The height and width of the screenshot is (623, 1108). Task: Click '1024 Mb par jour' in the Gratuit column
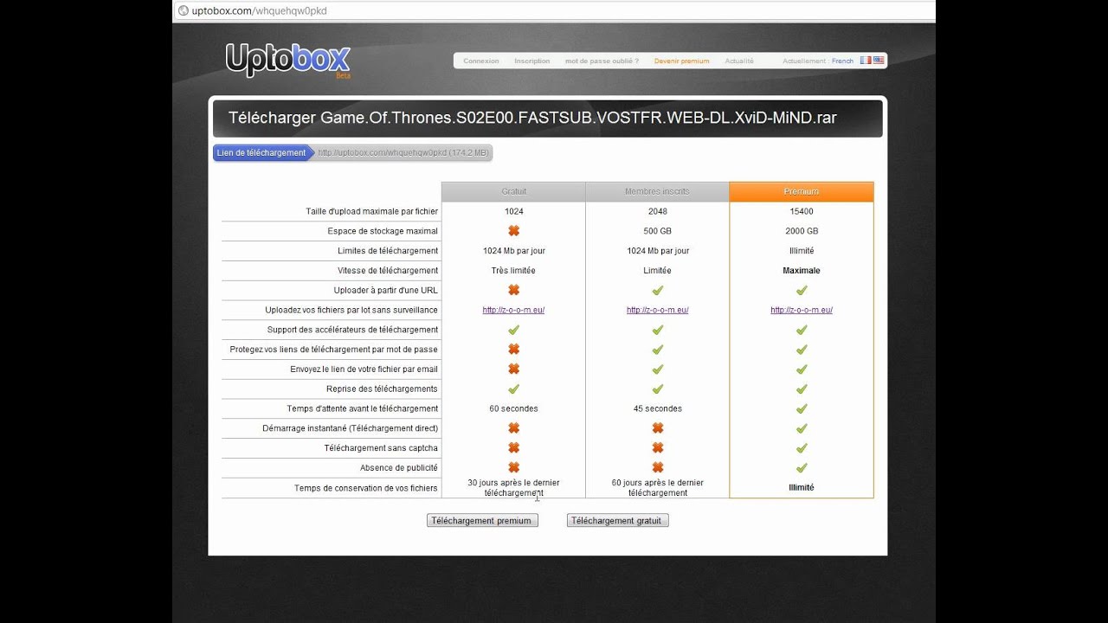click(513, 251)
